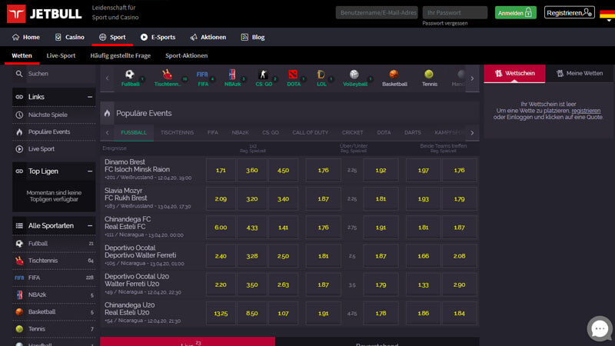Focus the Ihr Passwort input field
Viewport: 615px width, 346px height.
click(455, 12)
